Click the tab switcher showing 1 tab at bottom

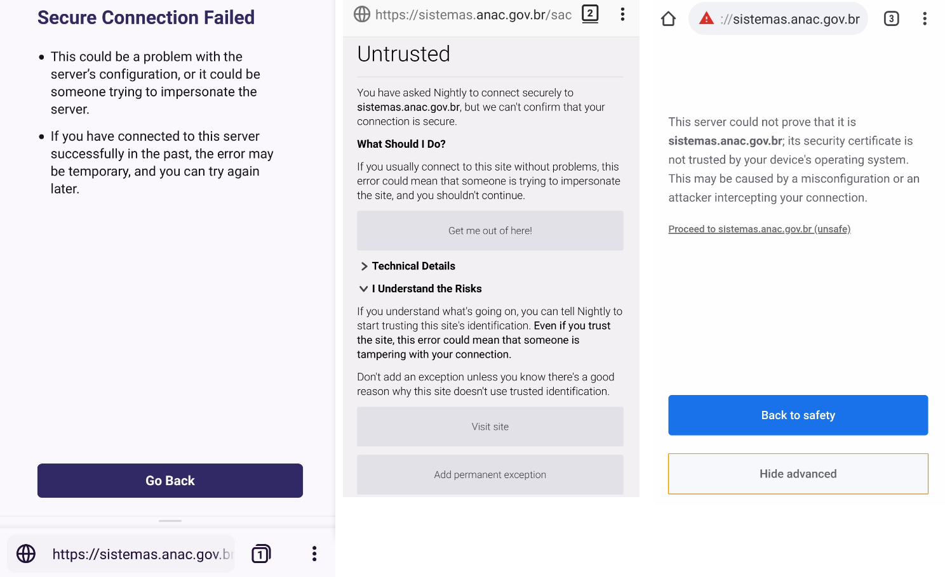(x=260, y=553)
